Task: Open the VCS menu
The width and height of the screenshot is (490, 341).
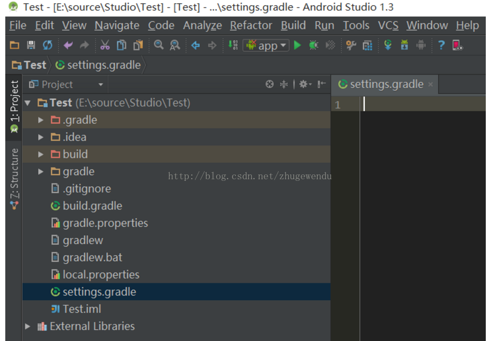Action: [388, 25]
